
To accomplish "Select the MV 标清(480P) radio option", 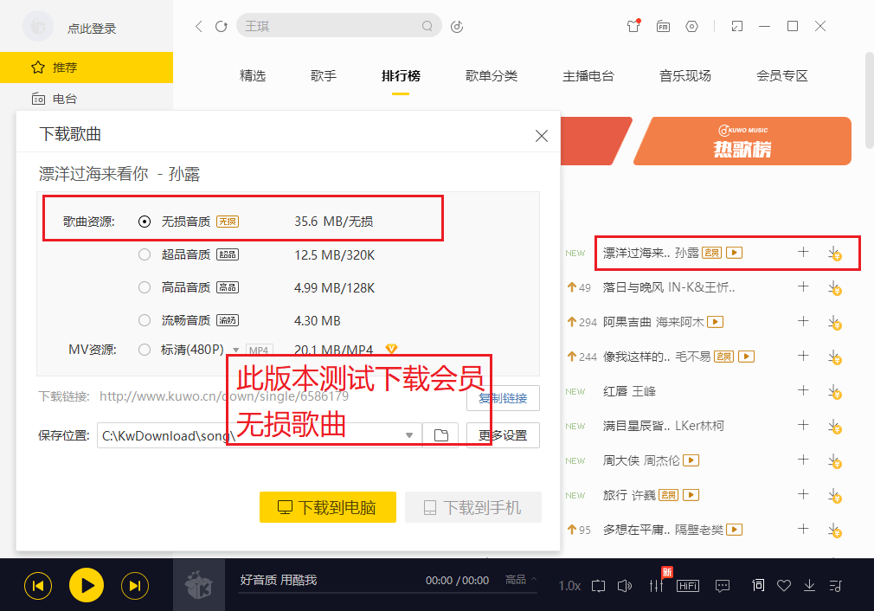I will [x=145, y=350].
